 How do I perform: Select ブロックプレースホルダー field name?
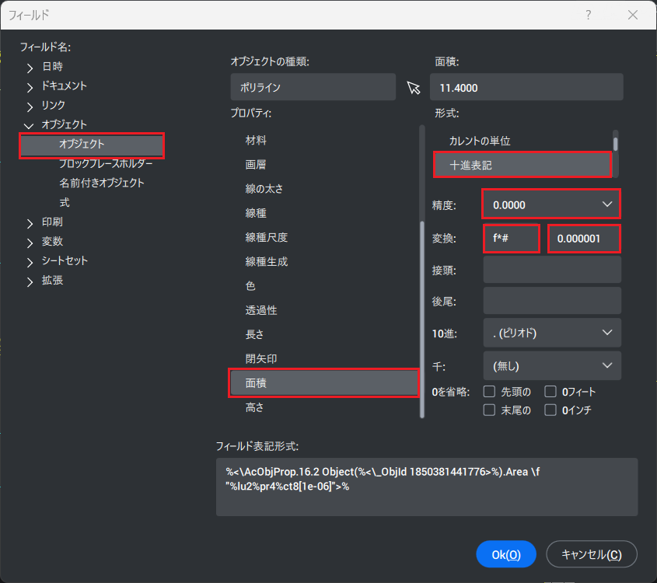[106, 164]
